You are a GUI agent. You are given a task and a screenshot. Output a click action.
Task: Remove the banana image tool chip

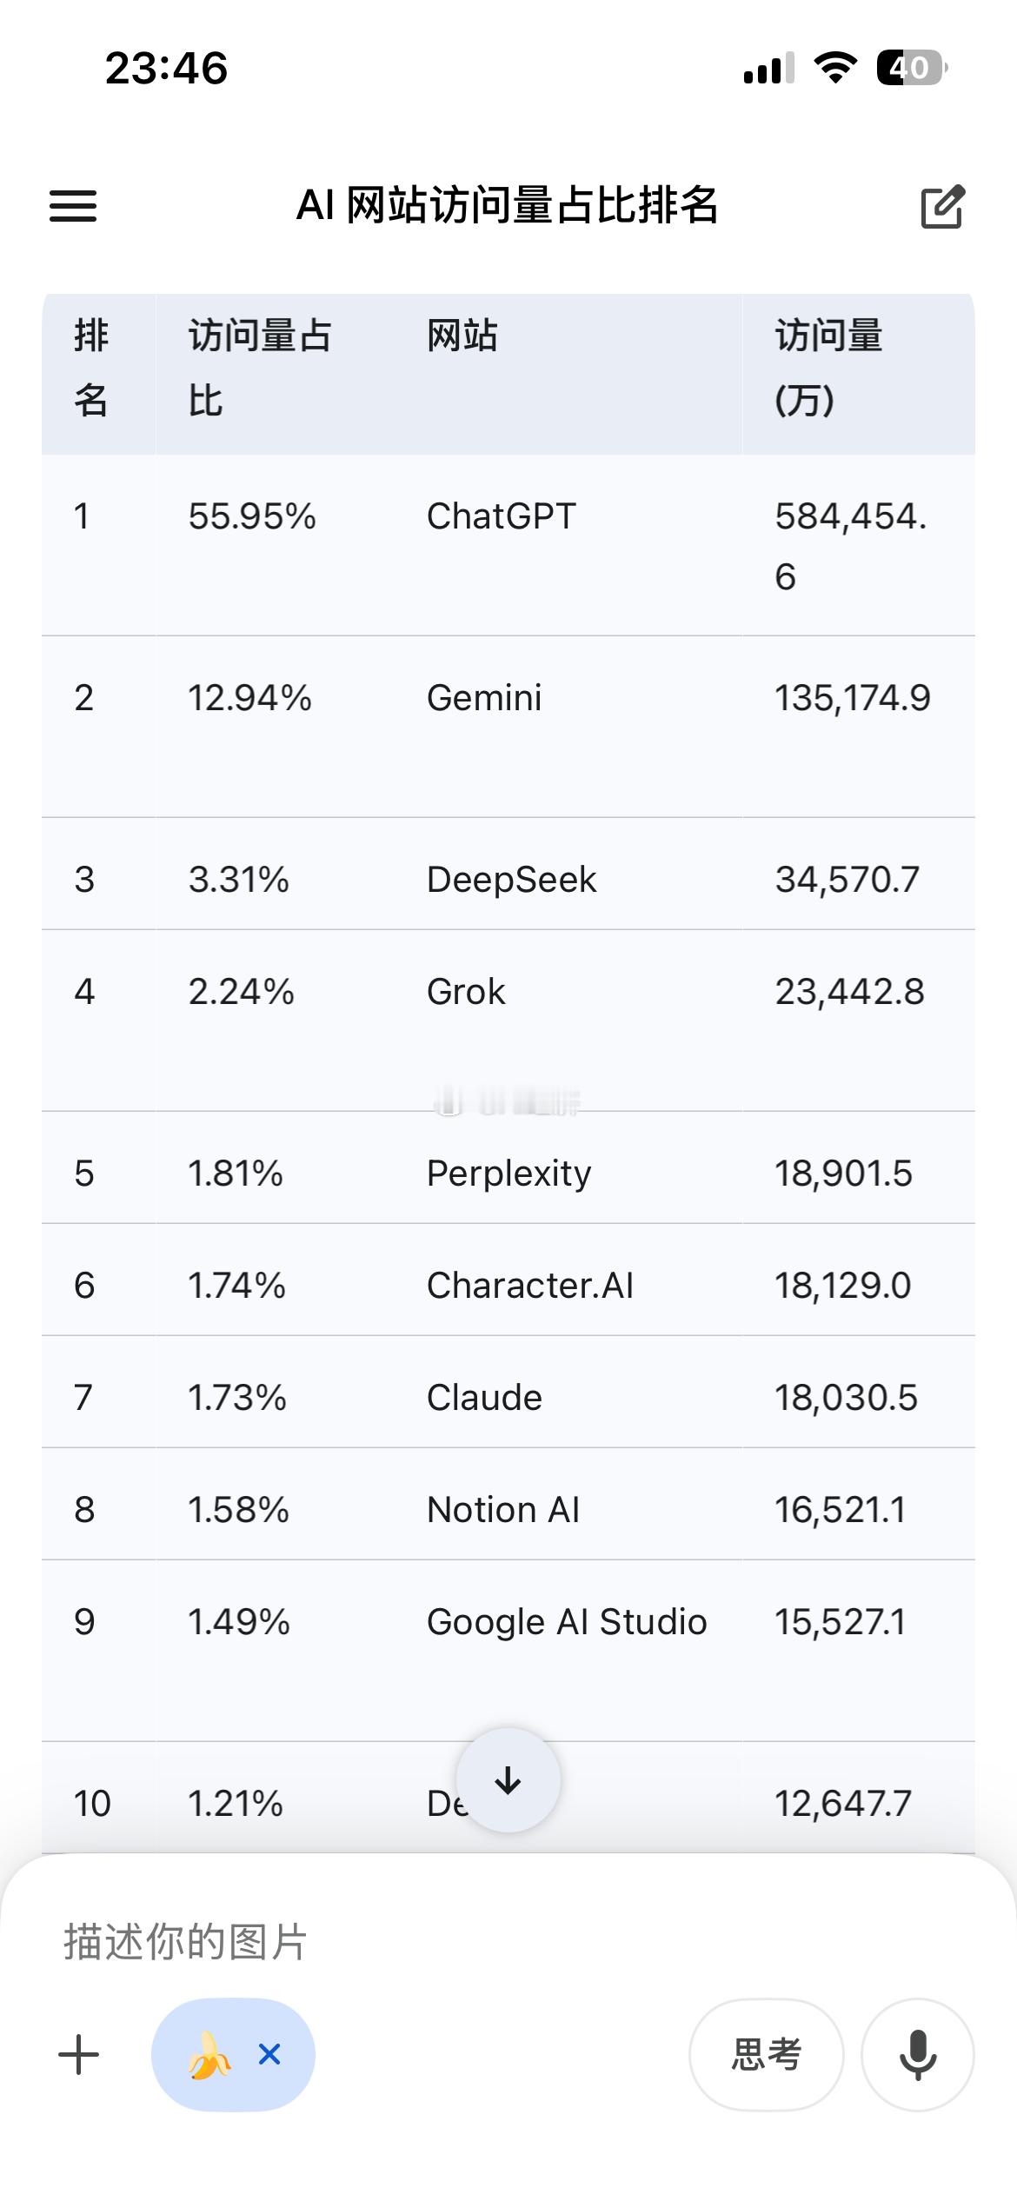[269, 2055]
